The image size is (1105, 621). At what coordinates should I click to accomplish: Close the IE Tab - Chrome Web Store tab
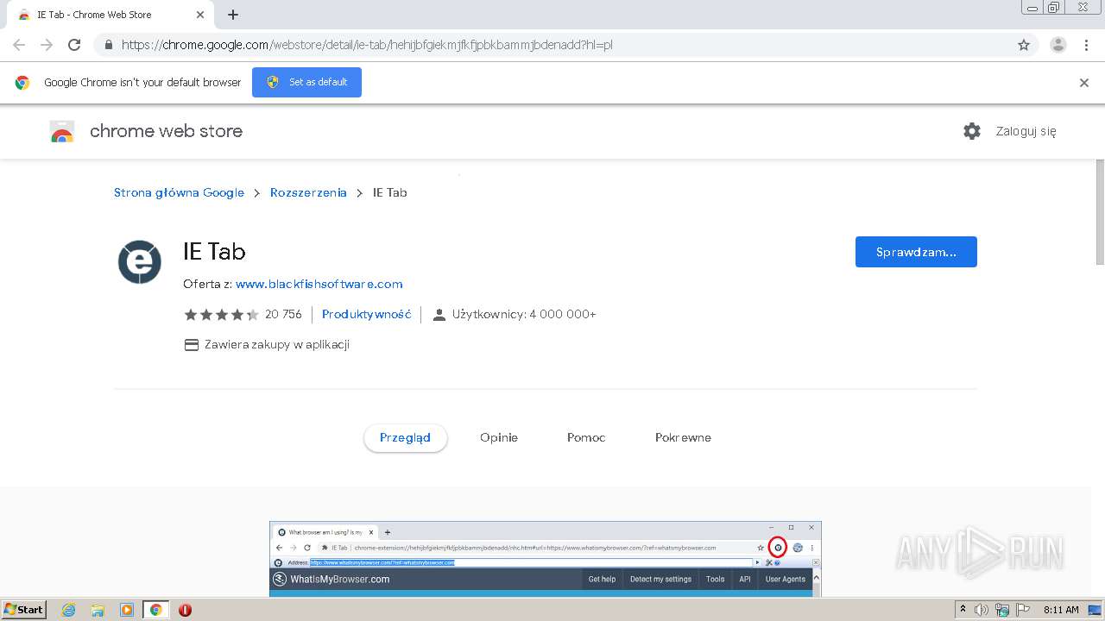(200, 15)
